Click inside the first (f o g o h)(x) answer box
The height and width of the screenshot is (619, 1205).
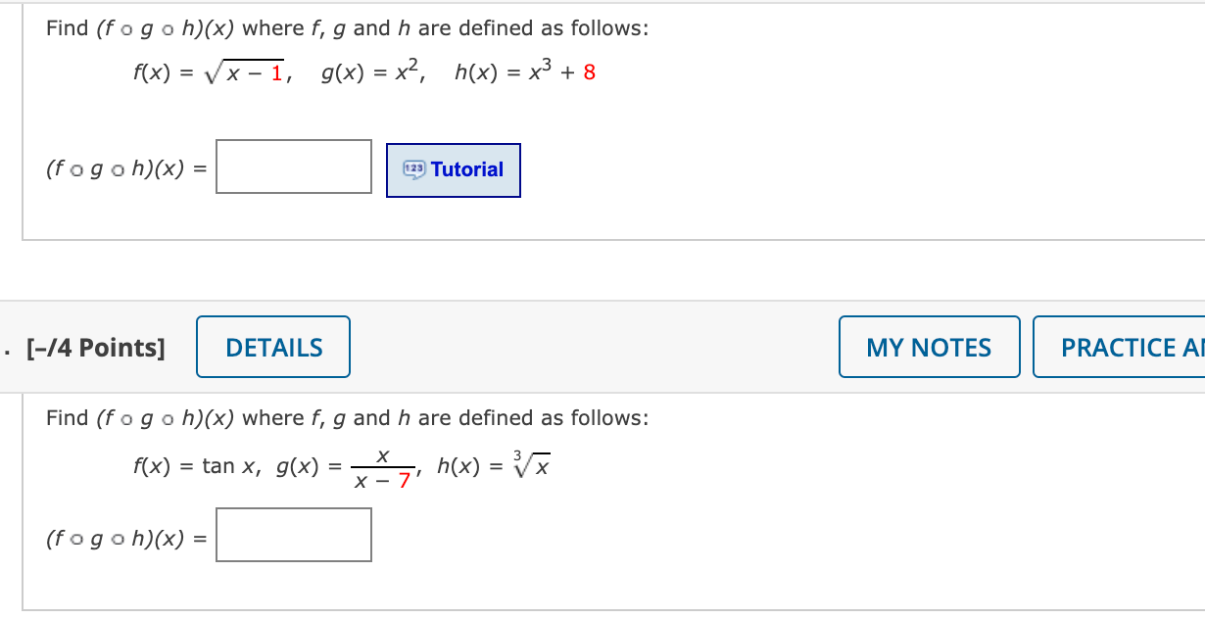pos(293,167)
